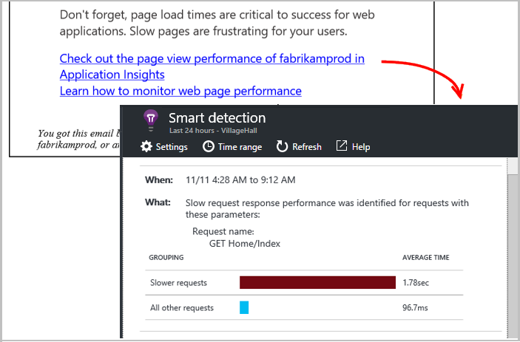Click the blue All other requests bar
This screenshot has width=520, height=342.
coord(244,307)
